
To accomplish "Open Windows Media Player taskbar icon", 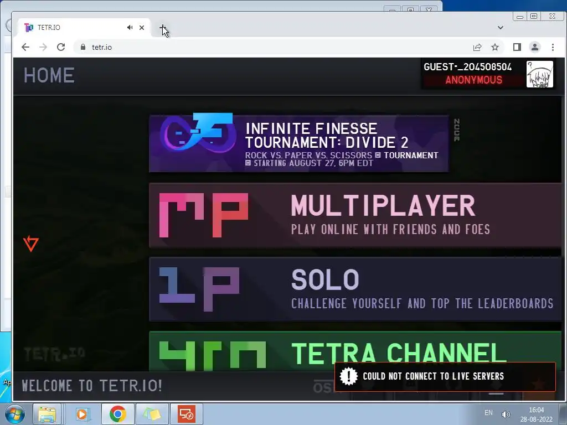I will [x=82, y=414].
